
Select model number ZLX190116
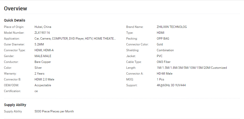42,33
